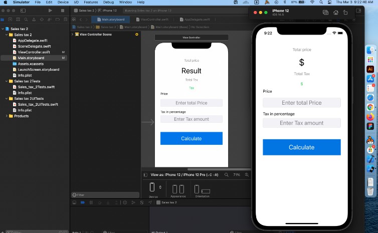378x233 pixels.
Task: Toggle the storyboard Orientation control
Action: click(202, 190)
